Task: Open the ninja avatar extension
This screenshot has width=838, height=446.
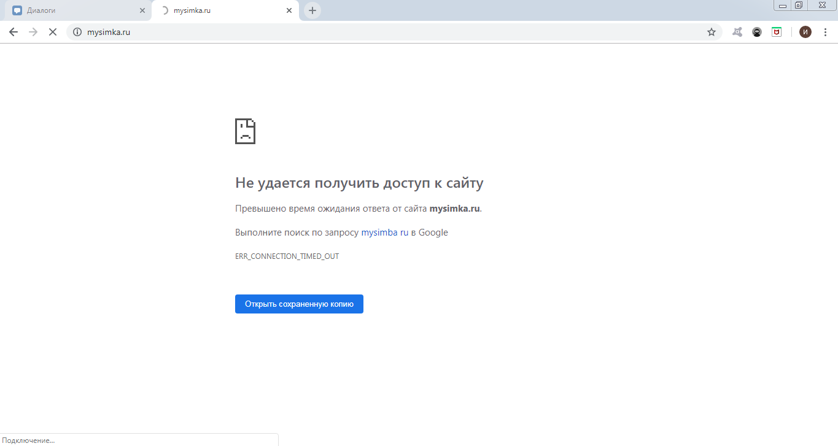Action: point(757,32)
